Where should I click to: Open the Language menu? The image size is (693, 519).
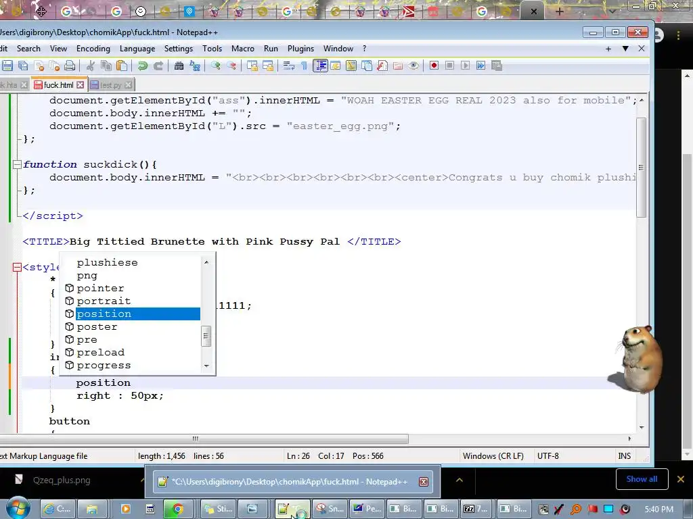[137, 49]
